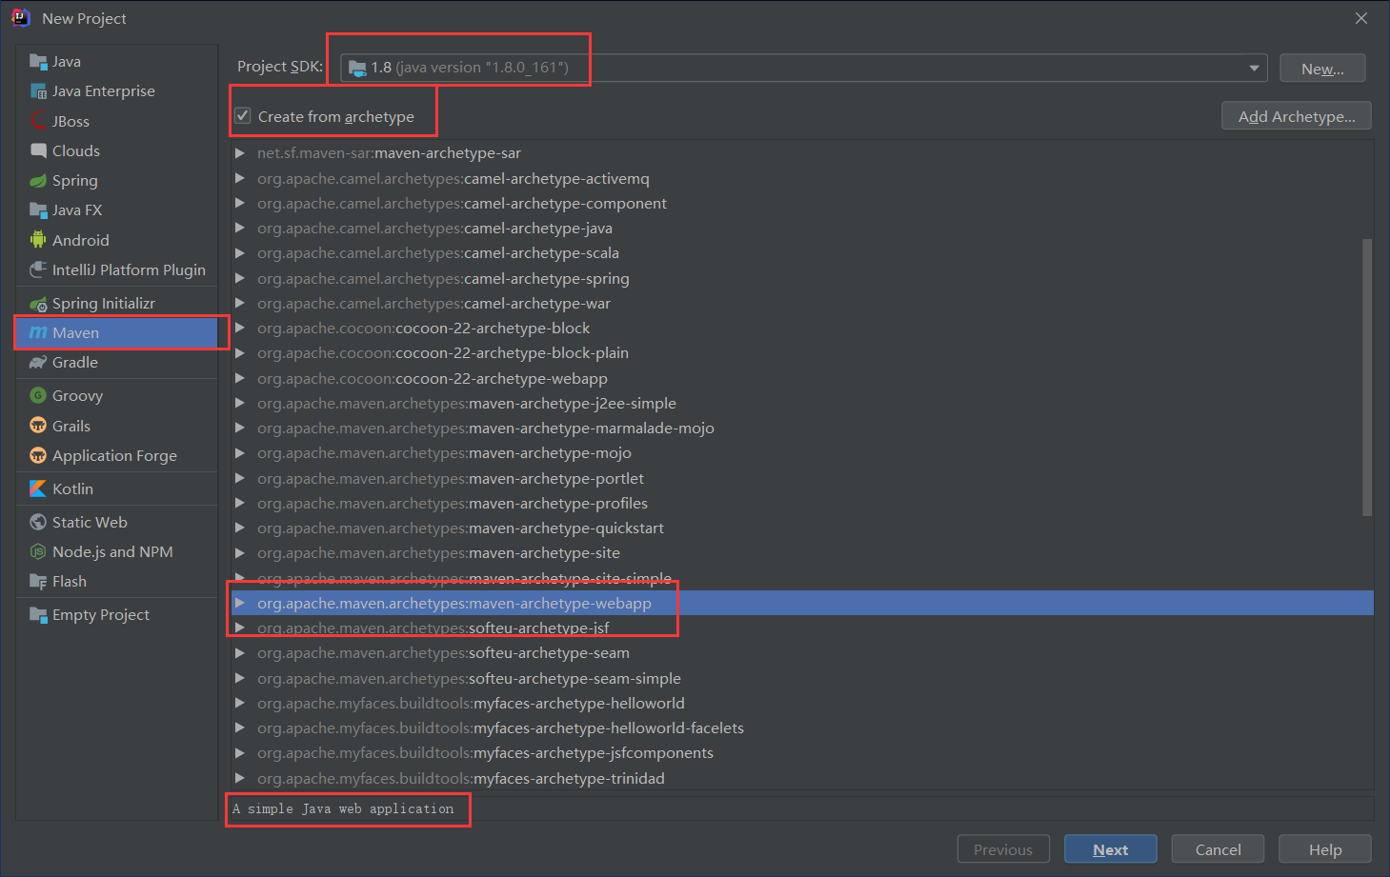This screenshot has height=877, width=1390.
Task: Click the Android robot icon
Action: tap(38, 240)
